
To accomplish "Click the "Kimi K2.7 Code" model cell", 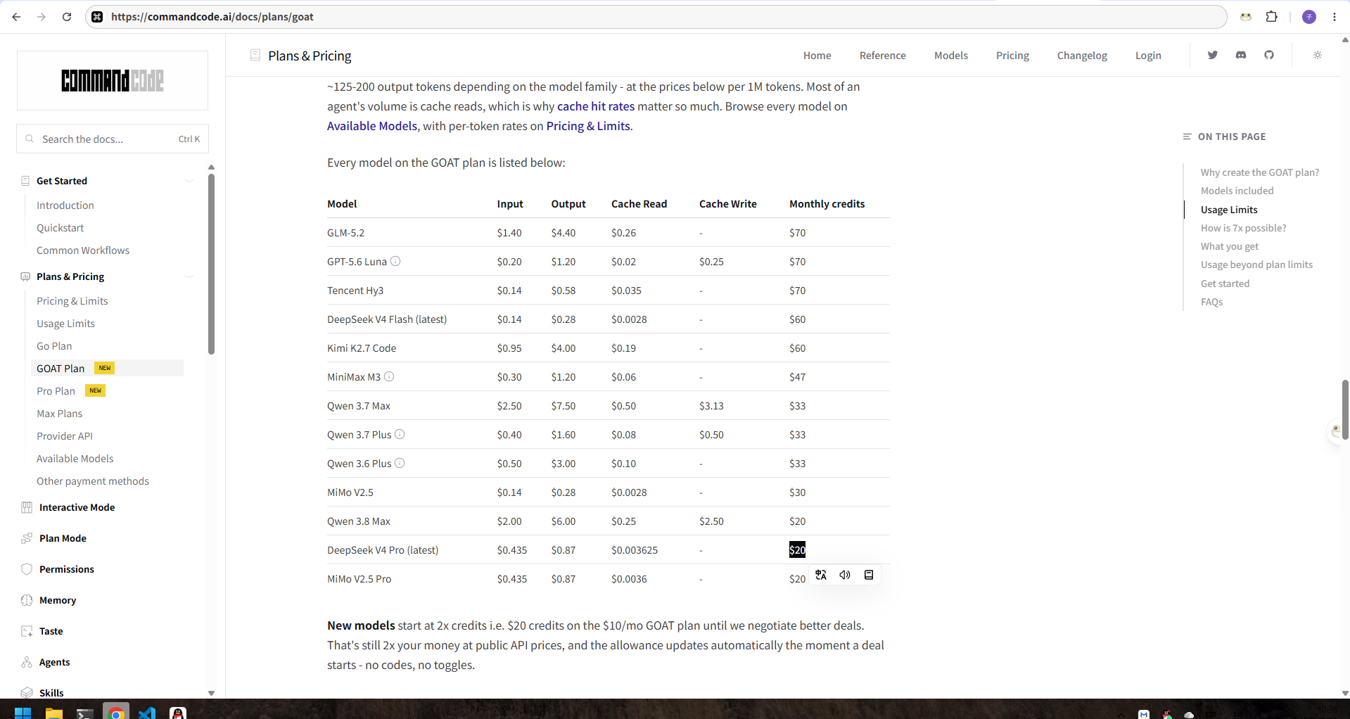I will point(362,348).
